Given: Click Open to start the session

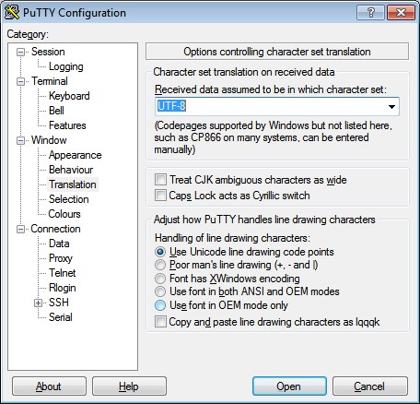Looking at the screenshot, I should pos(289,386).
